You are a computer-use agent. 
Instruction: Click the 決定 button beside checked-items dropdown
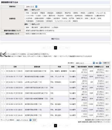tap(34, 120)
